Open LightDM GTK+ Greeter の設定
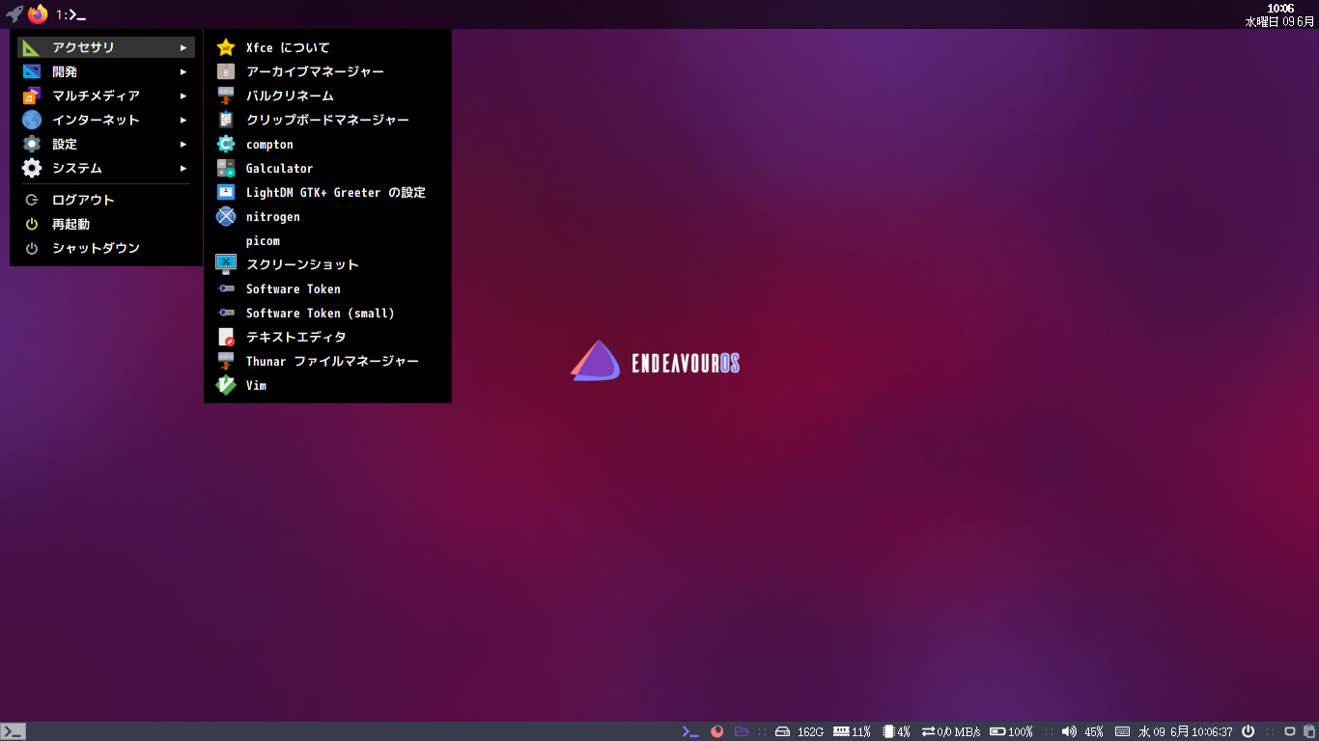1319x741 pixels. click(327, 192)
